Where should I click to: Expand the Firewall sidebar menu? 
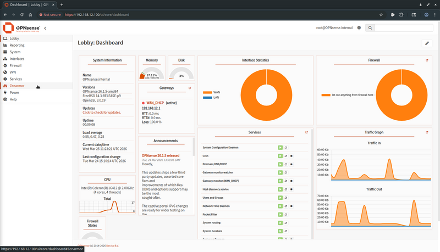click(36, 65)
